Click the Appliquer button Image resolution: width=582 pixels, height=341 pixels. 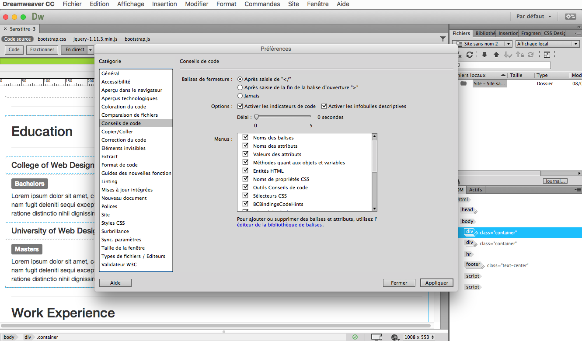436,283
